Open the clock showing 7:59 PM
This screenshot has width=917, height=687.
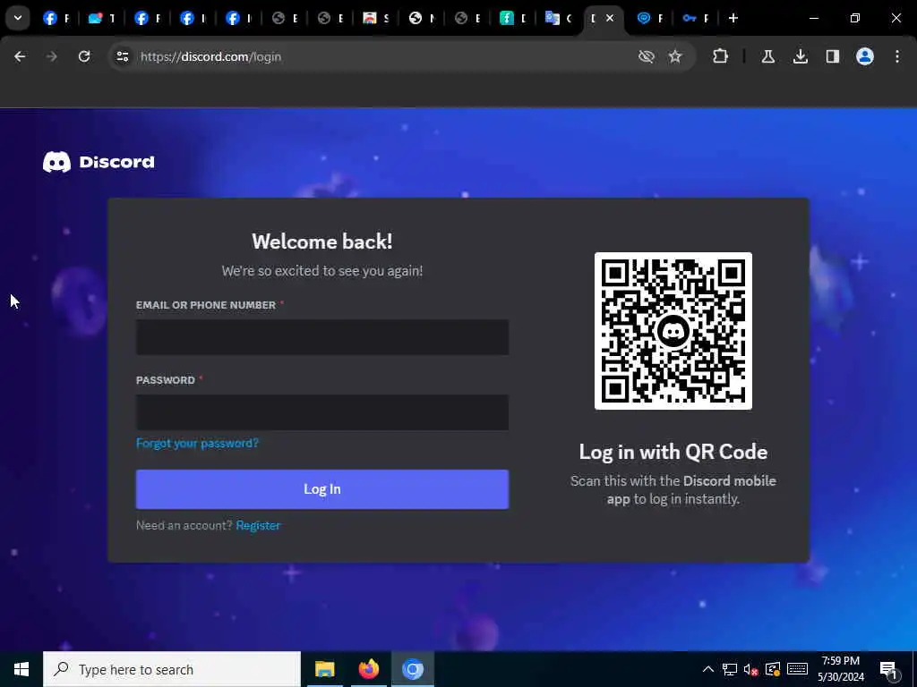[x=841, y=669]
